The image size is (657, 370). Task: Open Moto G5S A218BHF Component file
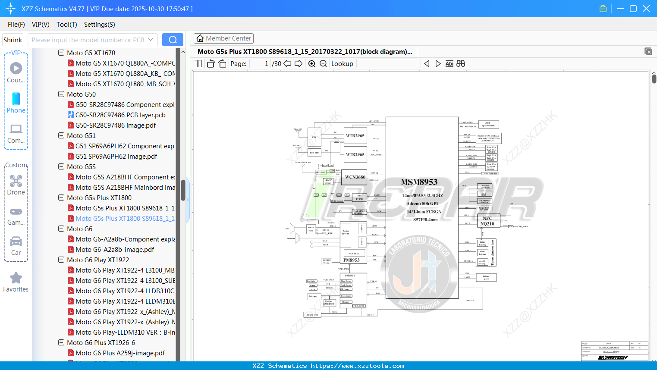pyautogui.click(x=121, y=177)
